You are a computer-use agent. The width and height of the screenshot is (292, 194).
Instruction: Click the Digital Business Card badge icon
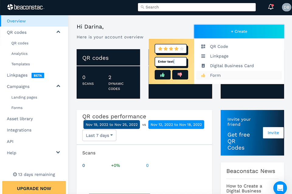pos(203,66)
